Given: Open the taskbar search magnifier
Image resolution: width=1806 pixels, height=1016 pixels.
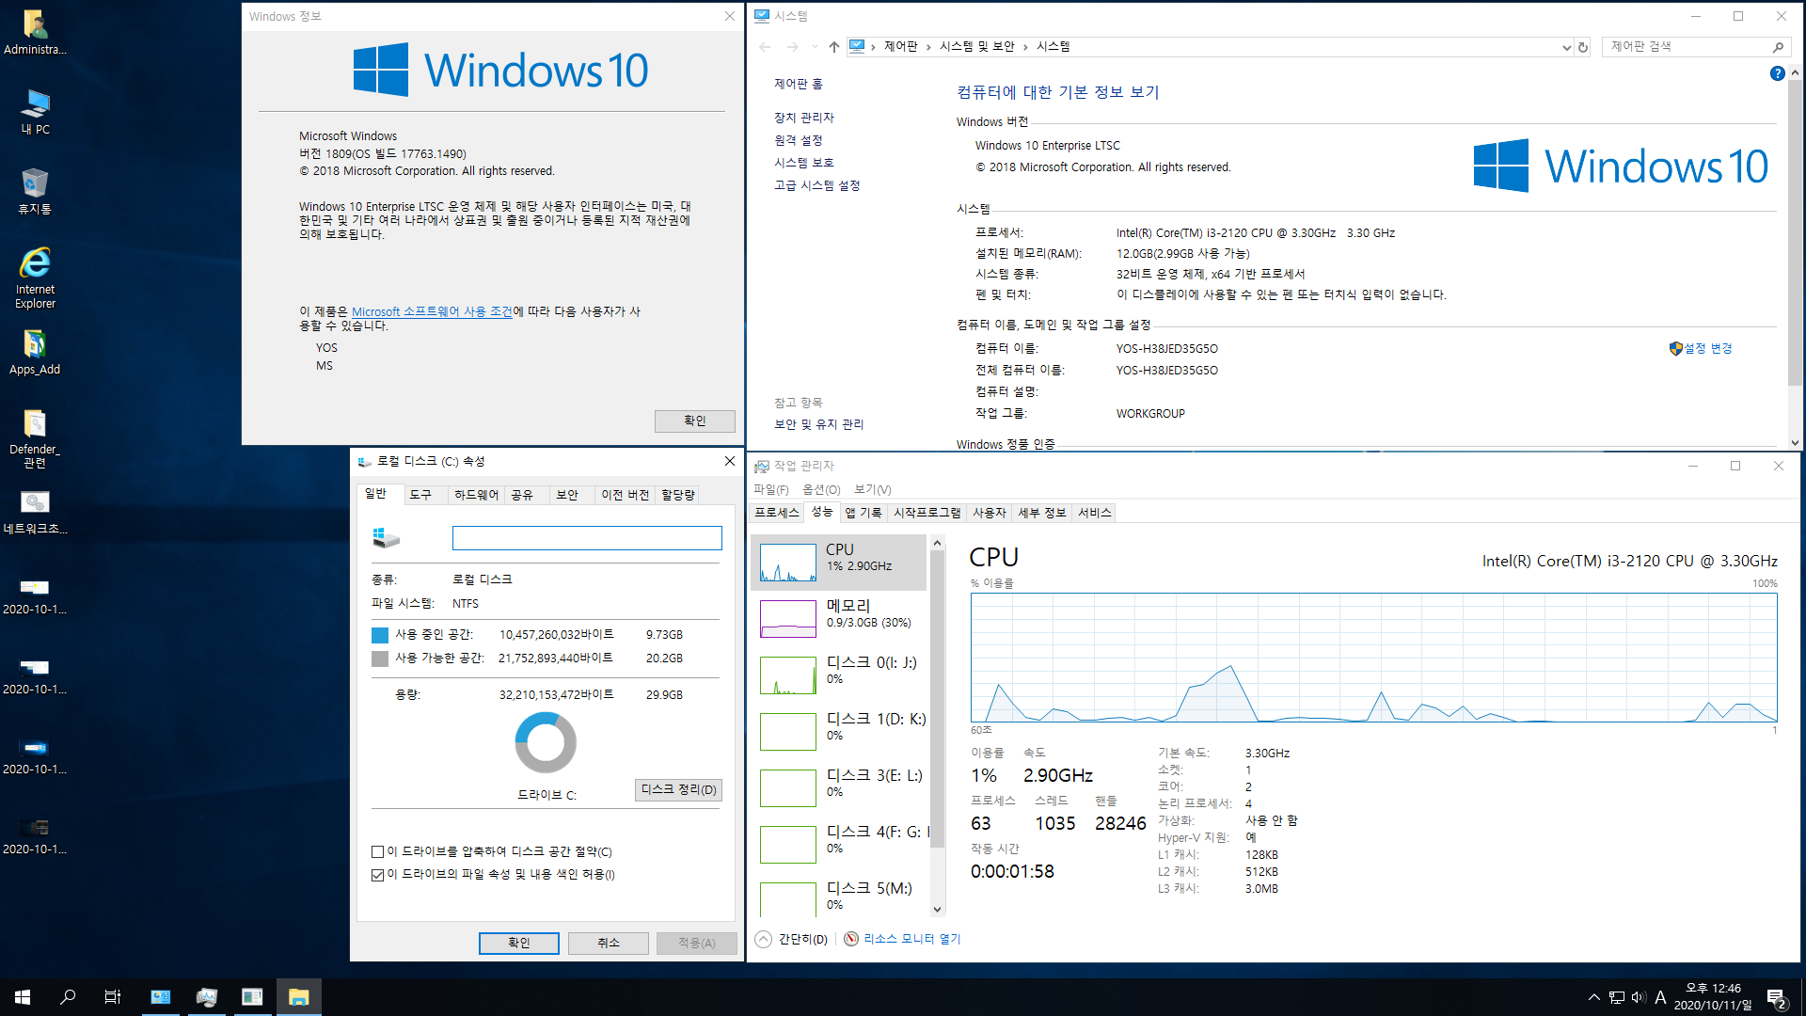Looking at the screenshot, I should (x=68, y=997).
